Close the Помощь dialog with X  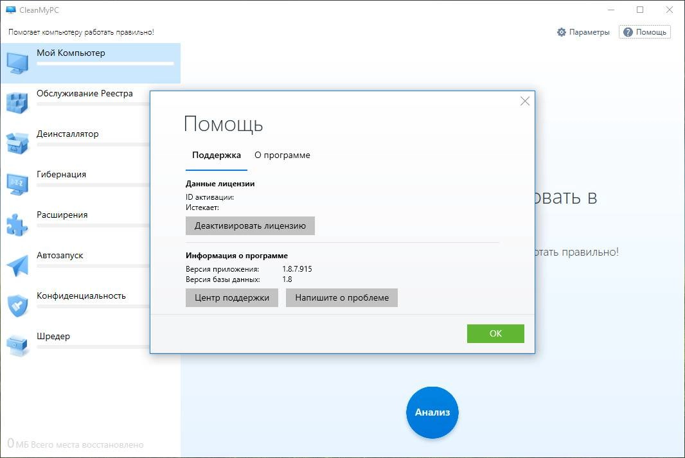coord(524,101)
